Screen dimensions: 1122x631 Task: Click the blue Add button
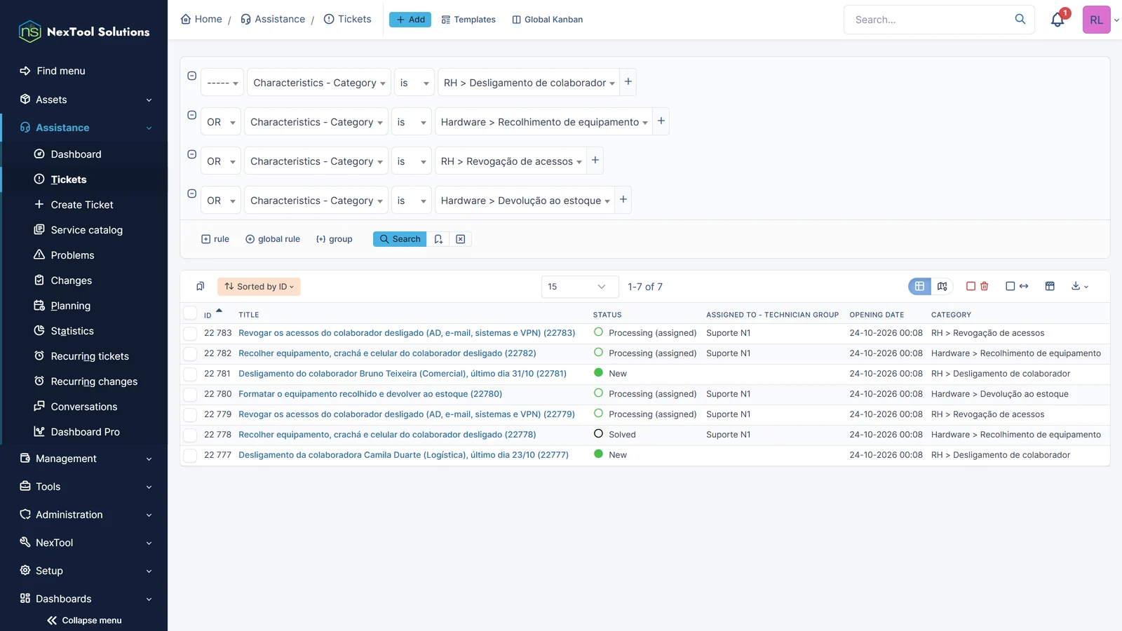[410, 20]
